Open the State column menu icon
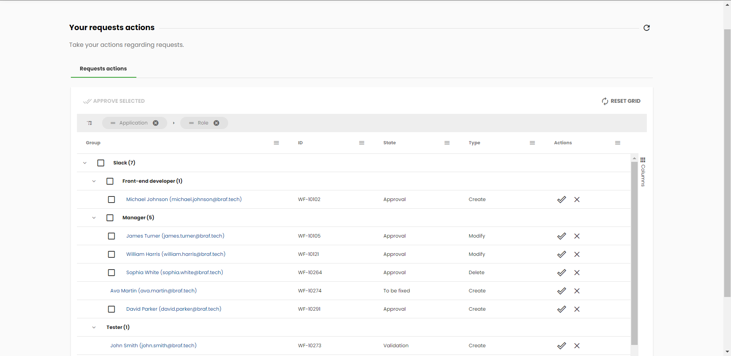 click(x=447, y=143)
